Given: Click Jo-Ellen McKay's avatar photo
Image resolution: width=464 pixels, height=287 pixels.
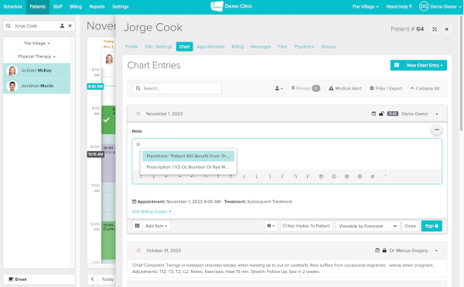Looking at the screenshot, I should [x=12, y=70].
